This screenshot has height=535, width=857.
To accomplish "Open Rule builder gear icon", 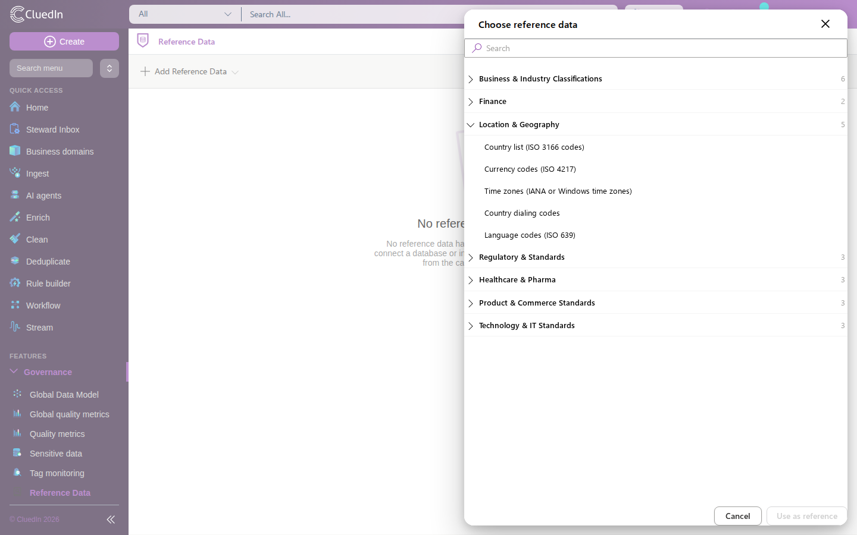I will pyautogui.click(x=15, y=283).
